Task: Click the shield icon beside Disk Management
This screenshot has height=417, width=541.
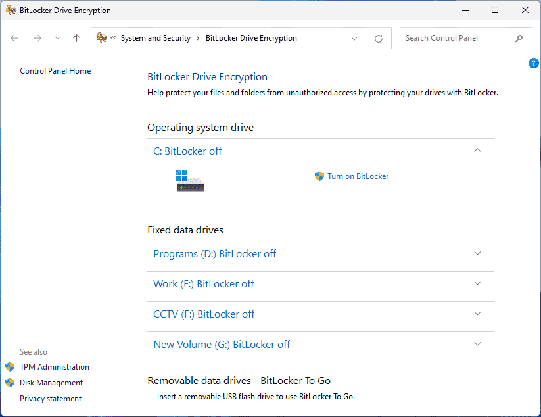Action: click(10, 383)
